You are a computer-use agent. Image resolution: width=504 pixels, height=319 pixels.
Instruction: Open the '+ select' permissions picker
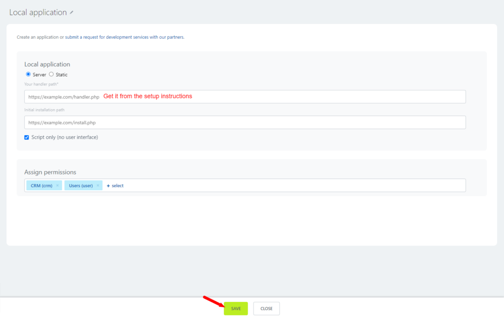point(115,185)
